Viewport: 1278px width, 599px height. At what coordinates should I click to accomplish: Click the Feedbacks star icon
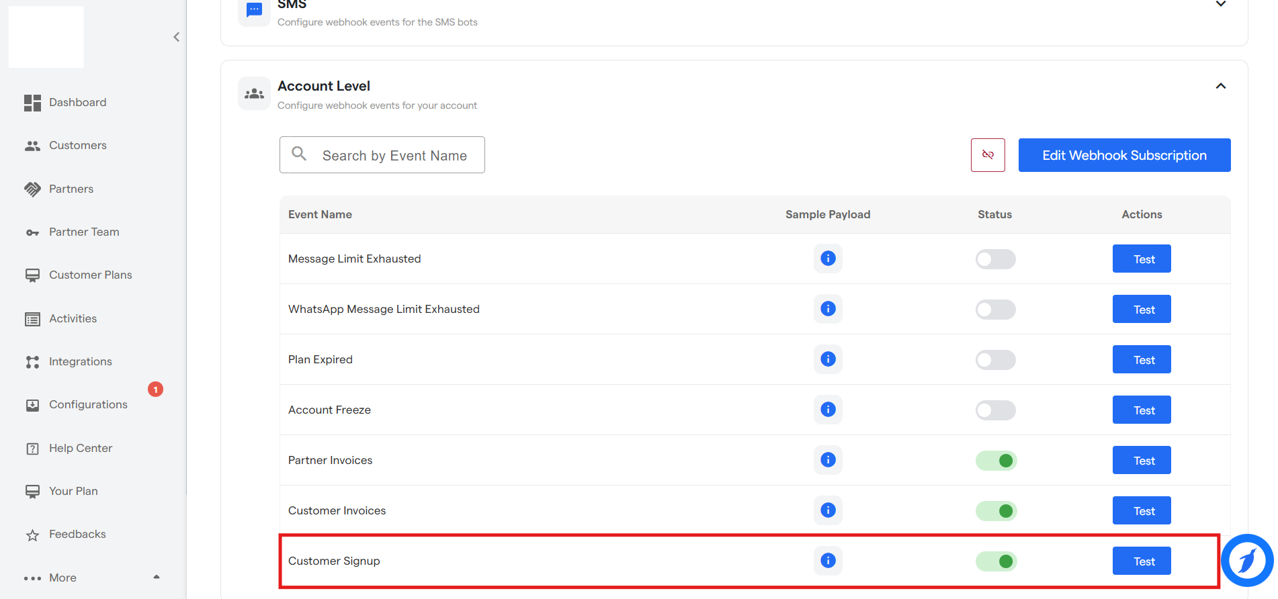(x=32, y=535)
